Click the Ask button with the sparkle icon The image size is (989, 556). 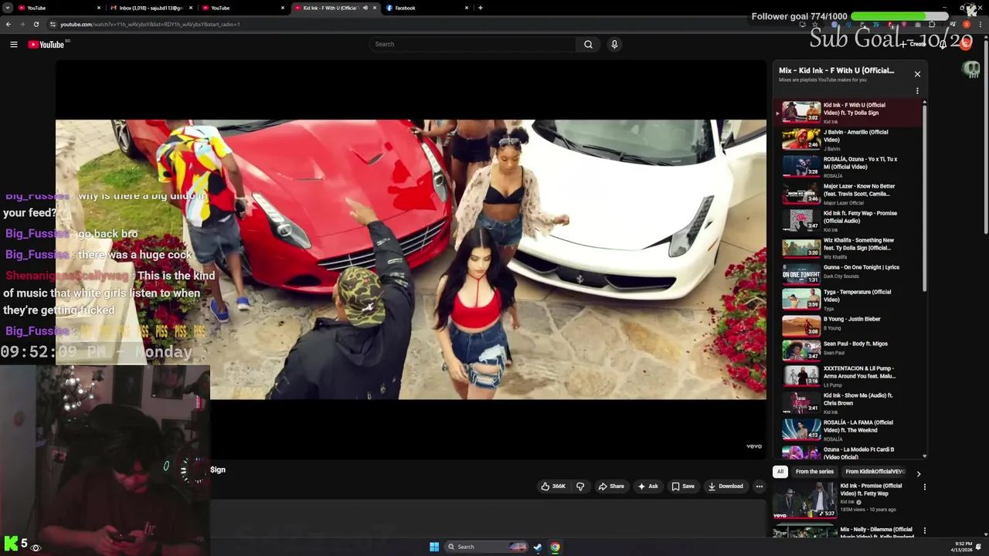pos(647,486)
